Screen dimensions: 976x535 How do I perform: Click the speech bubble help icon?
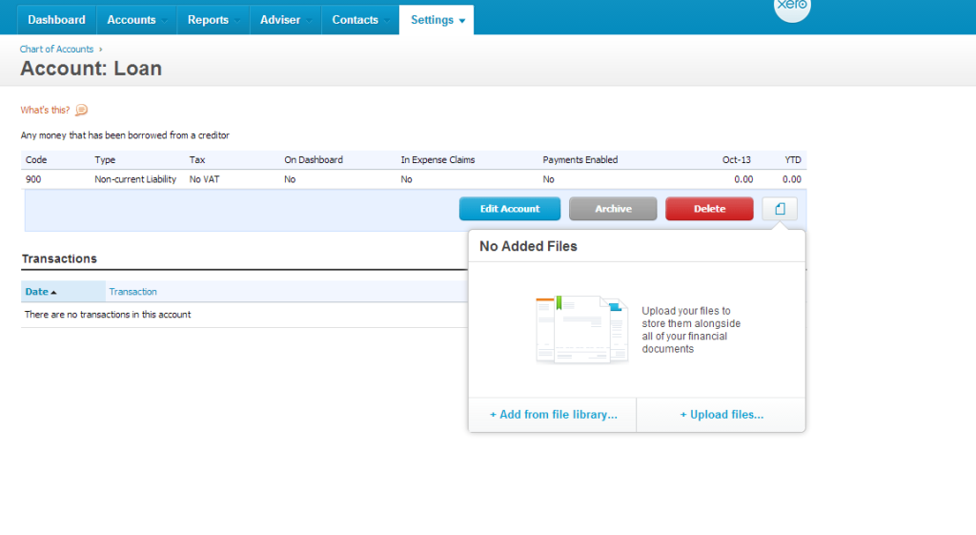tap(81, 111)
